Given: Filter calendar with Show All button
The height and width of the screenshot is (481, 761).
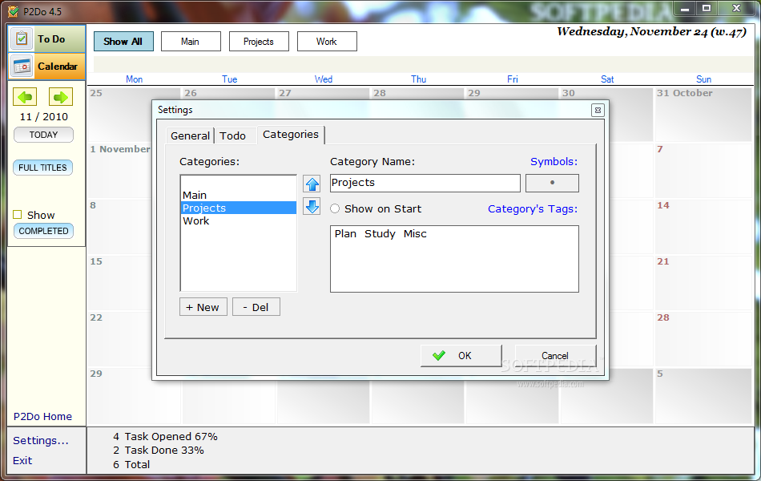Looking at the screenshot, I should (x=123, y=42).
